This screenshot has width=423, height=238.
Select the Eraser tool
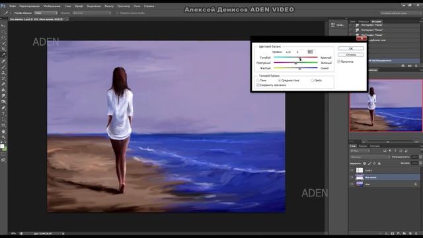pyautogui.click(x=3, y=84)
